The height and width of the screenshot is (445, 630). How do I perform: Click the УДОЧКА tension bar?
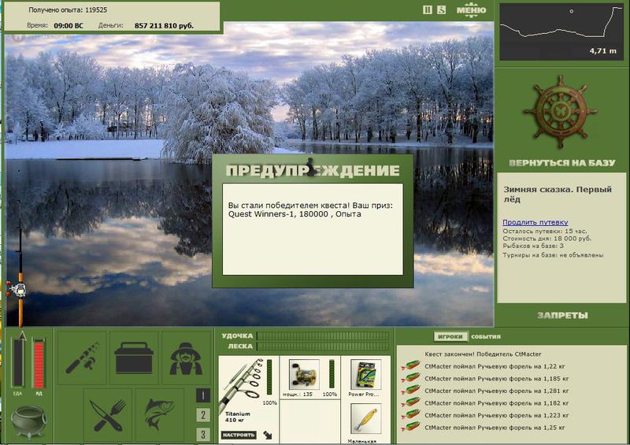pos(323,336)
